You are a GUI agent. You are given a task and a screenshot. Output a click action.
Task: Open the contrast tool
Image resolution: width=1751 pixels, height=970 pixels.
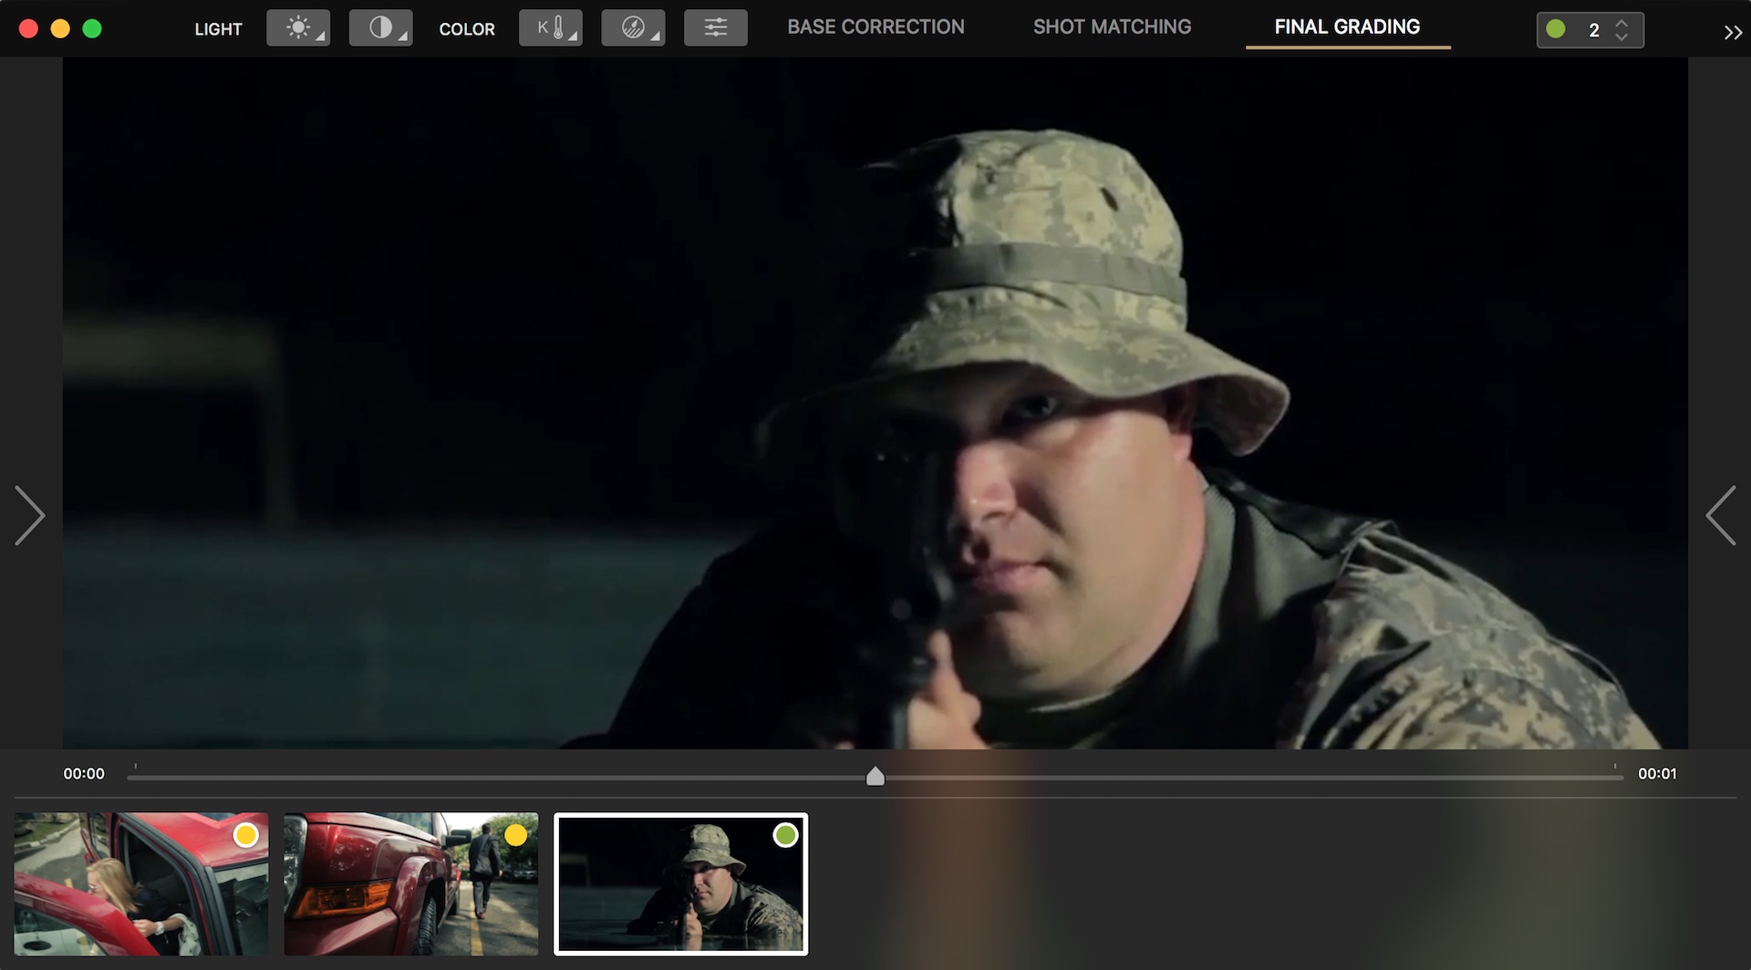(380, 28)
